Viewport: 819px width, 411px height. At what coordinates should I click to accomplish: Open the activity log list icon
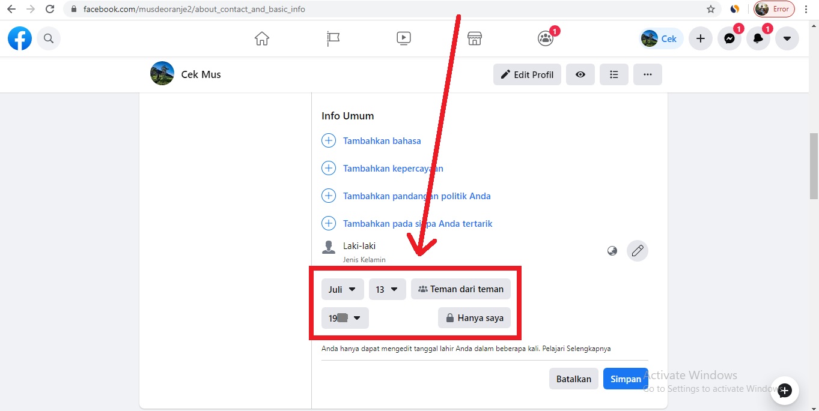(x=613, y=74)
